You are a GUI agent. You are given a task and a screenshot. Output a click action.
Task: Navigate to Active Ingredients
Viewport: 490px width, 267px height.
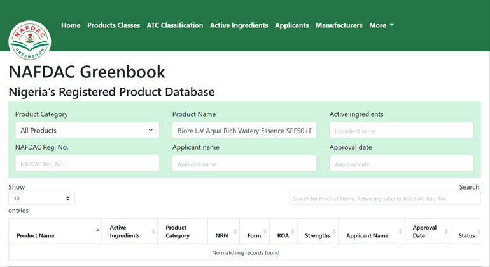tap(239, 25)
